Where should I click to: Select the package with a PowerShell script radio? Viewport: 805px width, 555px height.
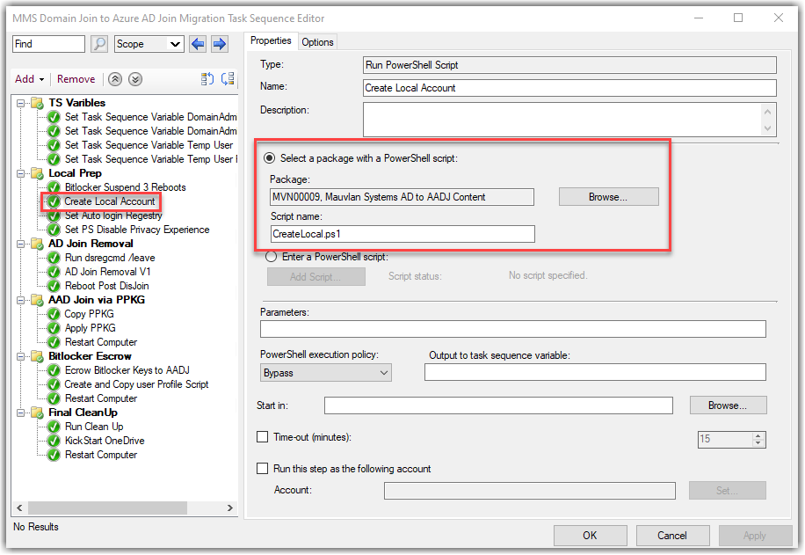(x=270, y=158)
